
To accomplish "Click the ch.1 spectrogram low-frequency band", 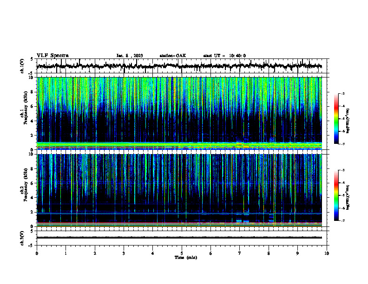I will click(x=179, y=146).
